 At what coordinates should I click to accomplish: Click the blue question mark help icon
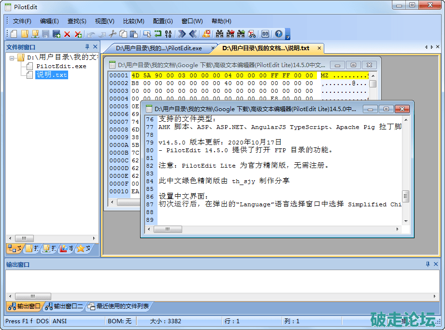279,34
